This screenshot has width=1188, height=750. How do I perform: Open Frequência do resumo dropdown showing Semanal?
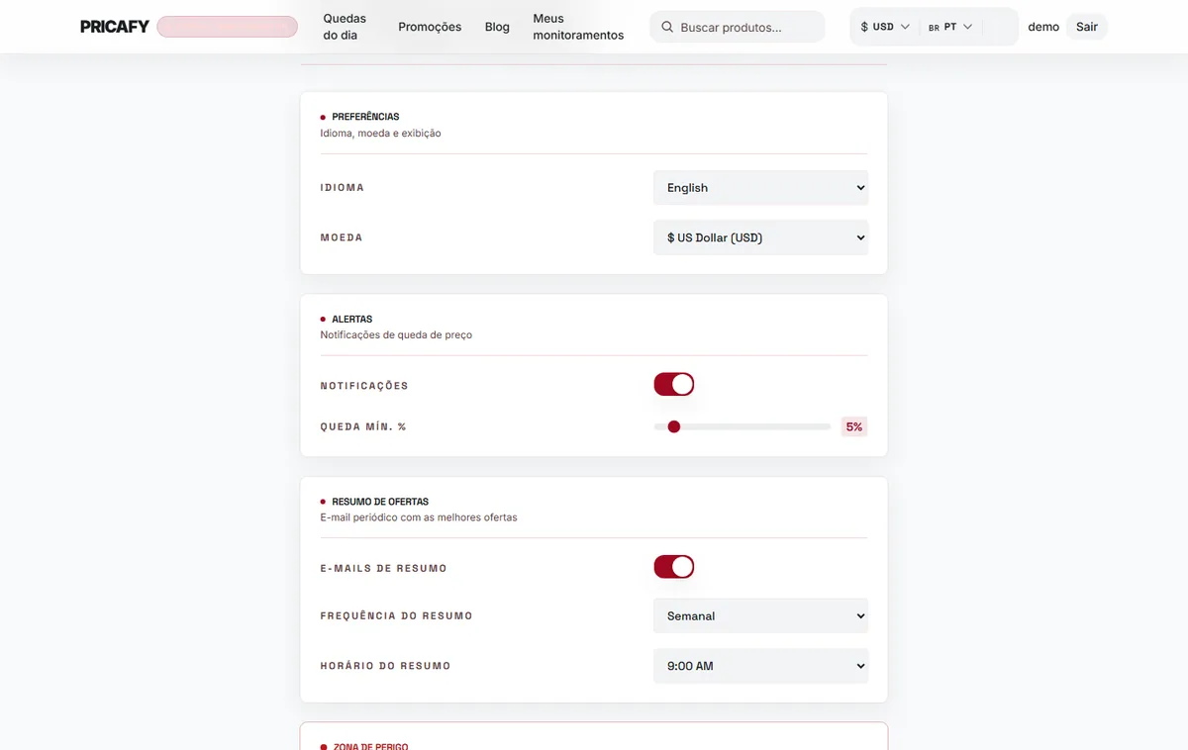[760, 615]
